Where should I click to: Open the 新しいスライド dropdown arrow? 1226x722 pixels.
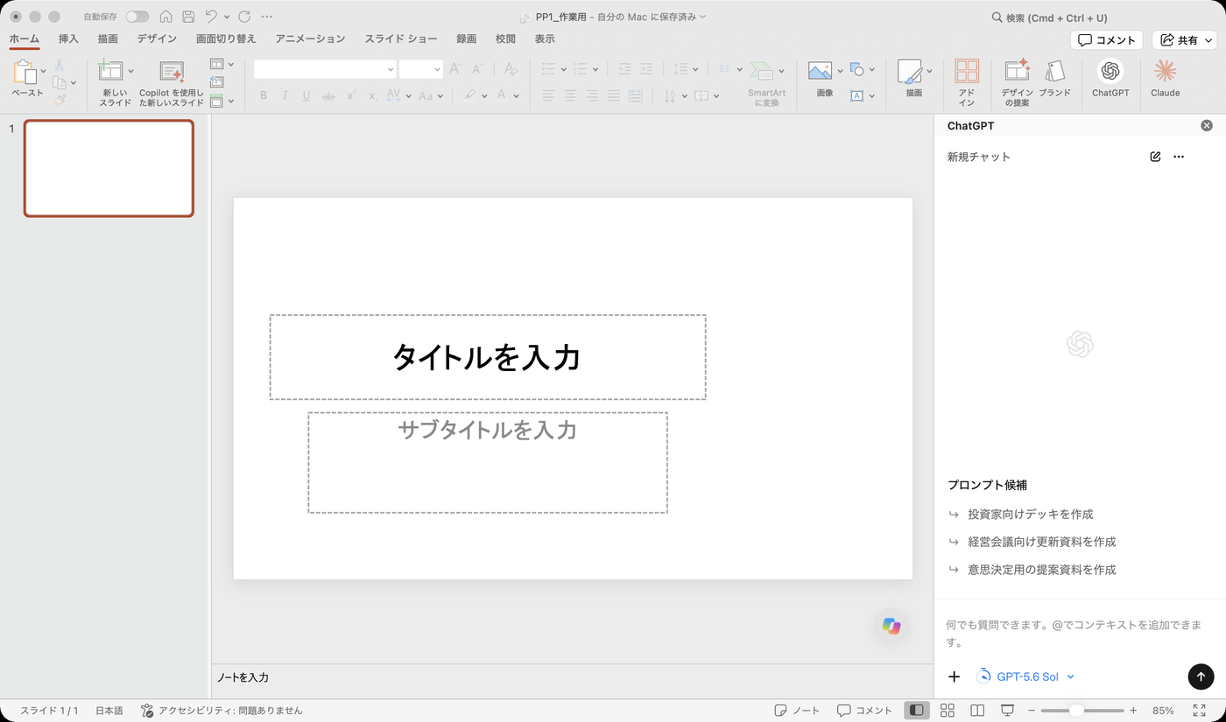pos(131,71)
